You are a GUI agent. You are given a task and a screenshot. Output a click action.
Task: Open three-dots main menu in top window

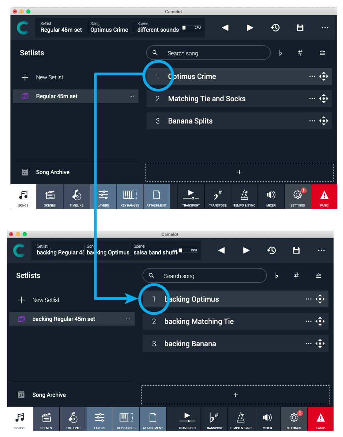click(325, 28)
